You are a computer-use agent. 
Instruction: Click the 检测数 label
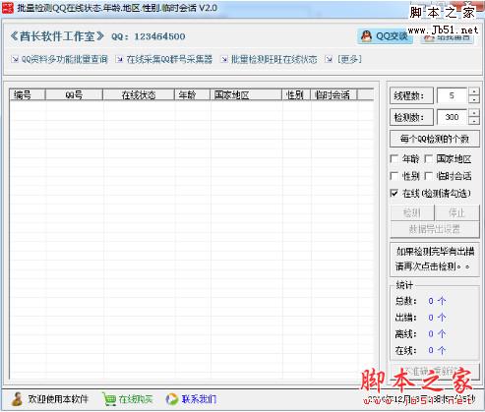coord(411,117)
